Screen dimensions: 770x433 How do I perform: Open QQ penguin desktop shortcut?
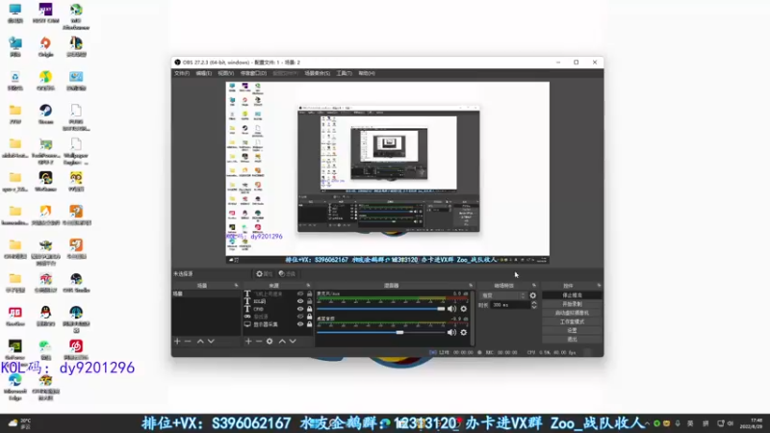click(x=45, y=317)
